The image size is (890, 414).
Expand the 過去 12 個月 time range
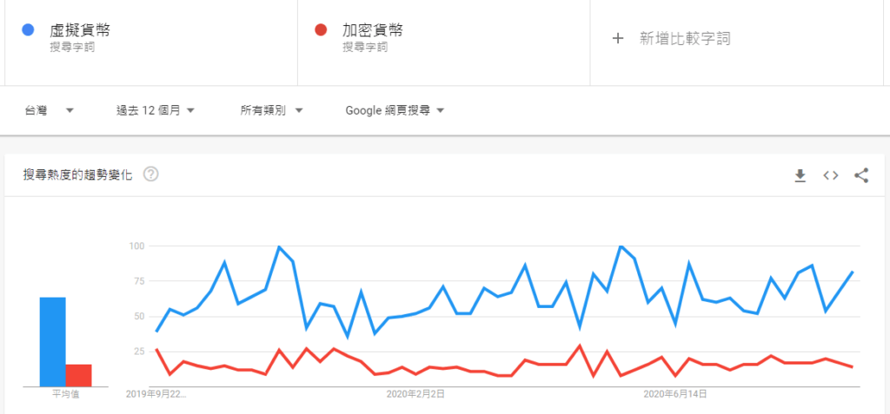pos(155,110)
